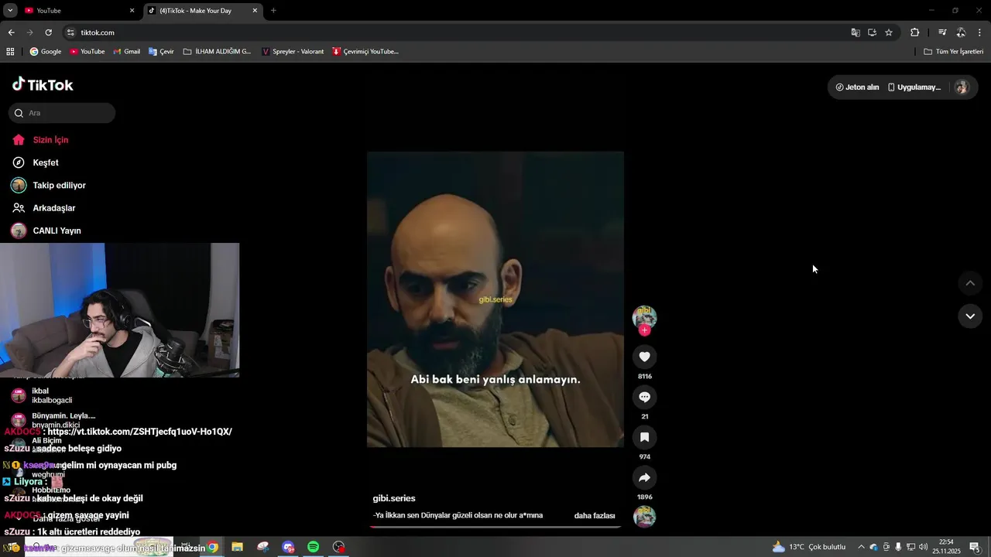991x557 pixels.
Task: Save the video with the bookmark icon
Action: coord(644,437)
